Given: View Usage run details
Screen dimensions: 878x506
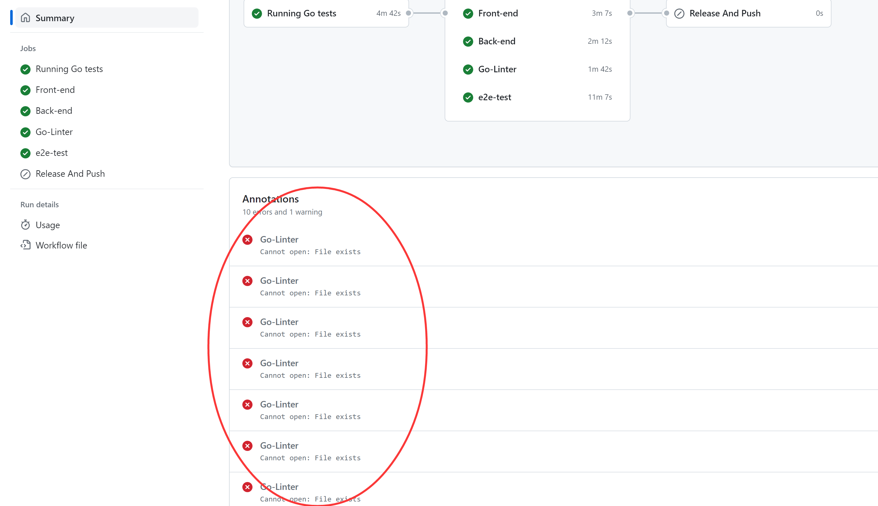Looking at the screenshot, I should [48, 225].
